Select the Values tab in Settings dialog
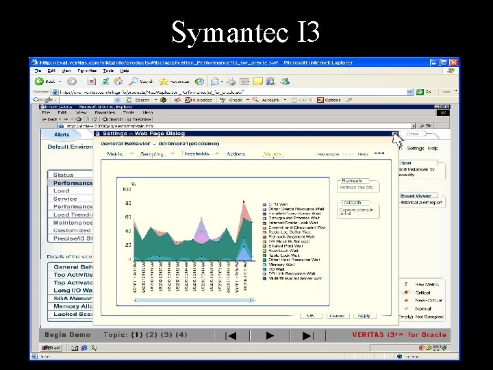 273,154
